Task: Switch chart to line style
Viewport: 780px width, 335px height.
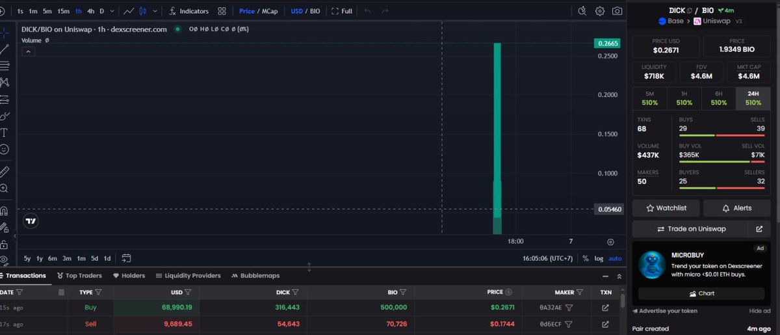Action: [129, 11]
